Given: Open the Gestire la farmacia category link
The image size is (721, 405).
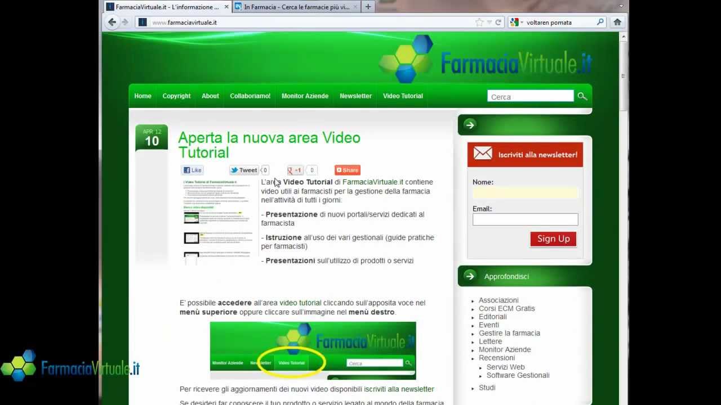Looking at the screenshot, I should (x=509, y=333).
